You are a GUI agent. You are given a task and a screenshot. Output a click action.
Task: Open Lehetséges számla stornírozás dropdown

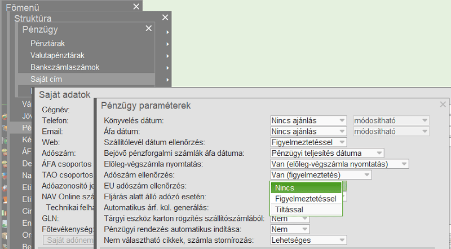pyautogui.click(x=308, y=240)
